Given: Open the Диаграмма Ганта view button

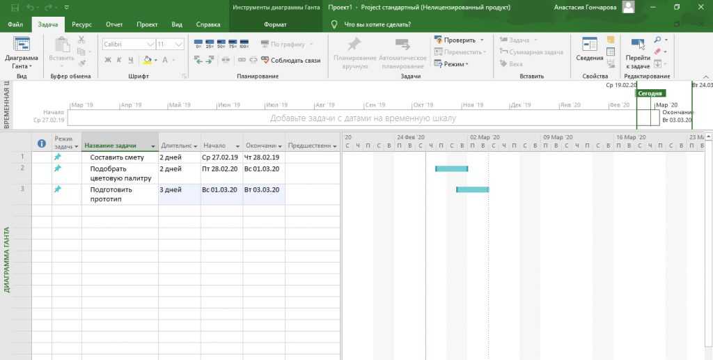Looking at the screenshot, I should coord(21,52).
